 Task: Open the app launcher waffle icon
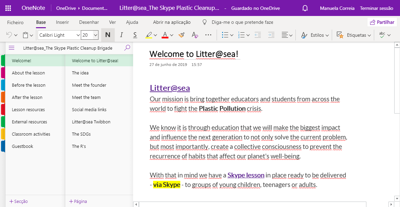click(x=8, y=8)
